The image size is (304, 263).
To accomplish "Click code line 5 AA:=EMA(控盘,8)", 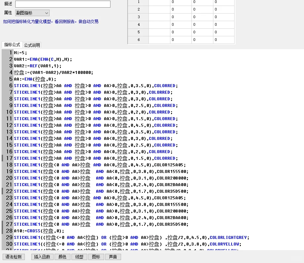I will pos(35,79).
